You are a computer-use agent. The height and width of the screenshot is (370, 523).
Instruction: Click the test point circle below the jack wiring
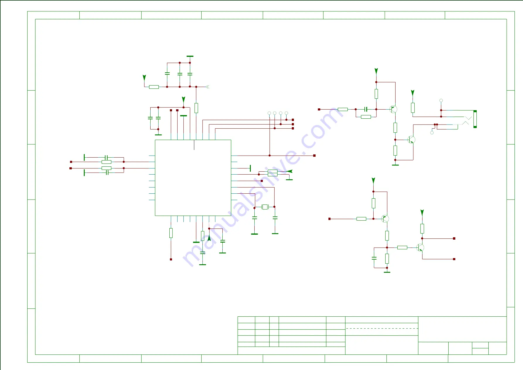click(x=432, y=133)
